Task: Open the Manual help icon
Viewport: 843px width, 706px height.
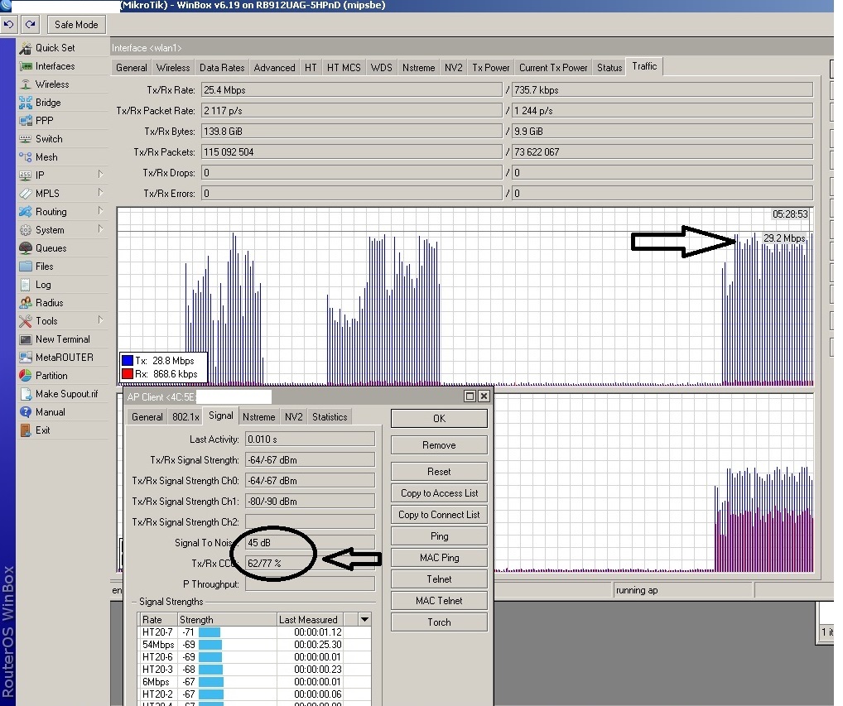Action: (x=26, y=412)
